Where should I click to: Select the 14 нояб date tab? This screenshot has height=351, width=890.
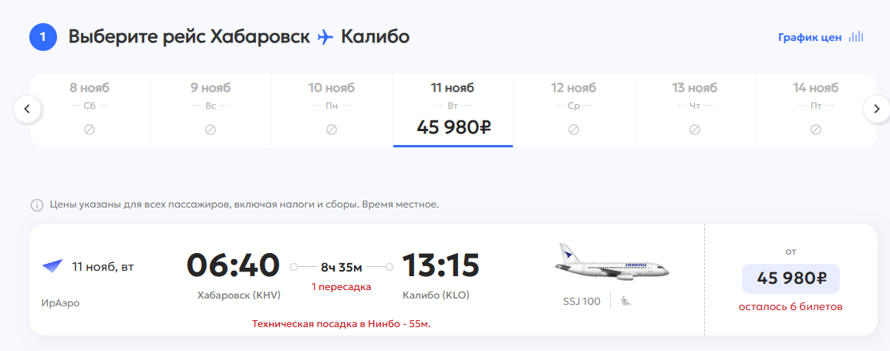tap(816, 110)
